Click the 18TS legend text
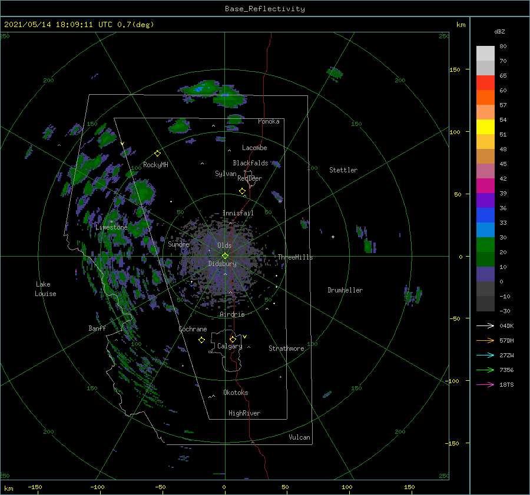Viewport: 530px width, 495px height. (506, 384)
